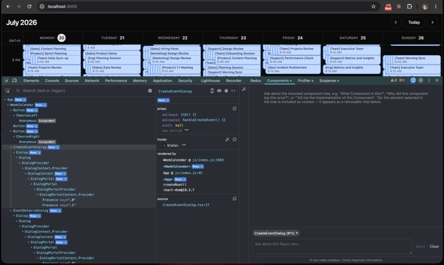Go to previous week in calendar
Image resolution: width=444 pixels, height=265 pixels.
396,23
